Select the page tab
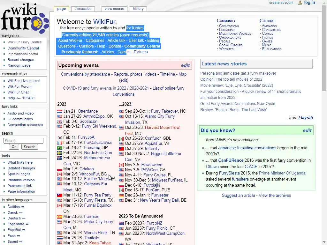The width and height of the screenshot is (327, 245). (x=61, y=9)
